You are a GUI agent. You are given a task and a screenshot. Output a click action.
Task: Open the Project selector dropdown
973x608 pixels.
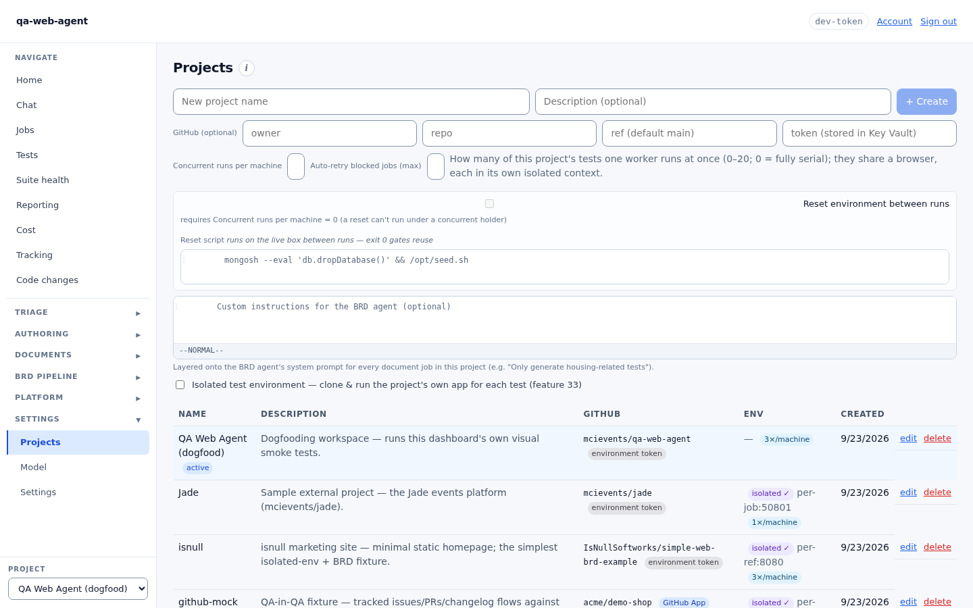(x=78, y=589)
